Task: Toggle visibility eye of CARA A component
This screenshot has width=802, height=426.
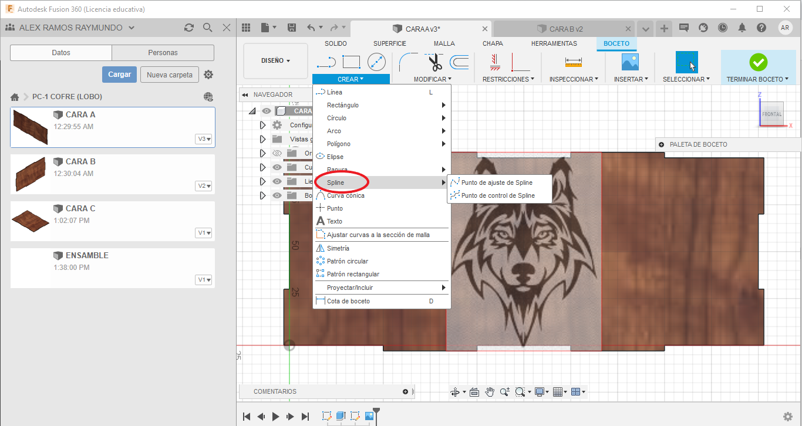Action: pyautogui.click(x=267, y=111)
